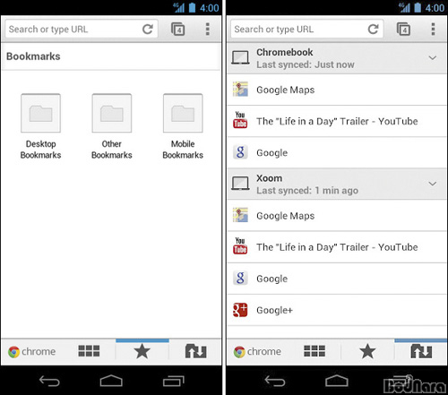Click the right screen's Search or type URL field

pos(306,30)
